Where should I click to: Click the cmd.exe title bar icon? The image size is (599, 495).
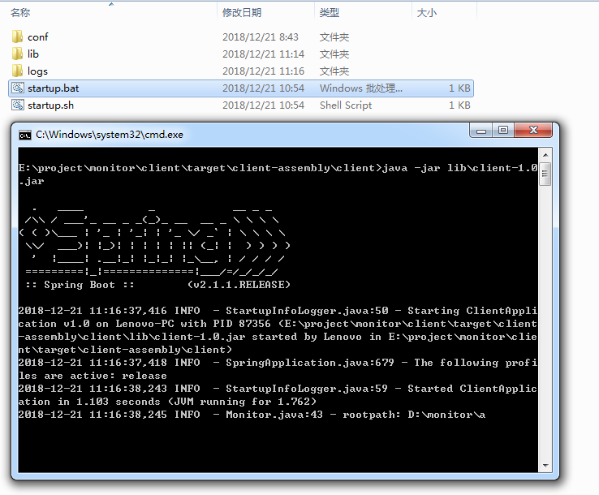25,136
